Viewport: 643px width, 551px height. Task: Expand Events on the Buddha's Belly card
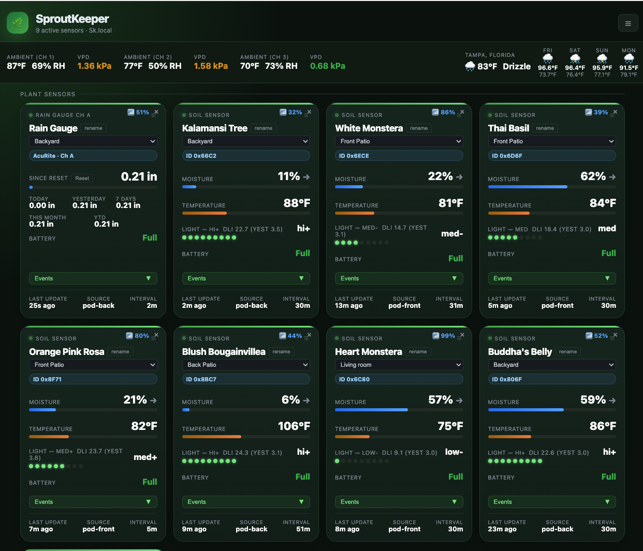click(552, 502)
